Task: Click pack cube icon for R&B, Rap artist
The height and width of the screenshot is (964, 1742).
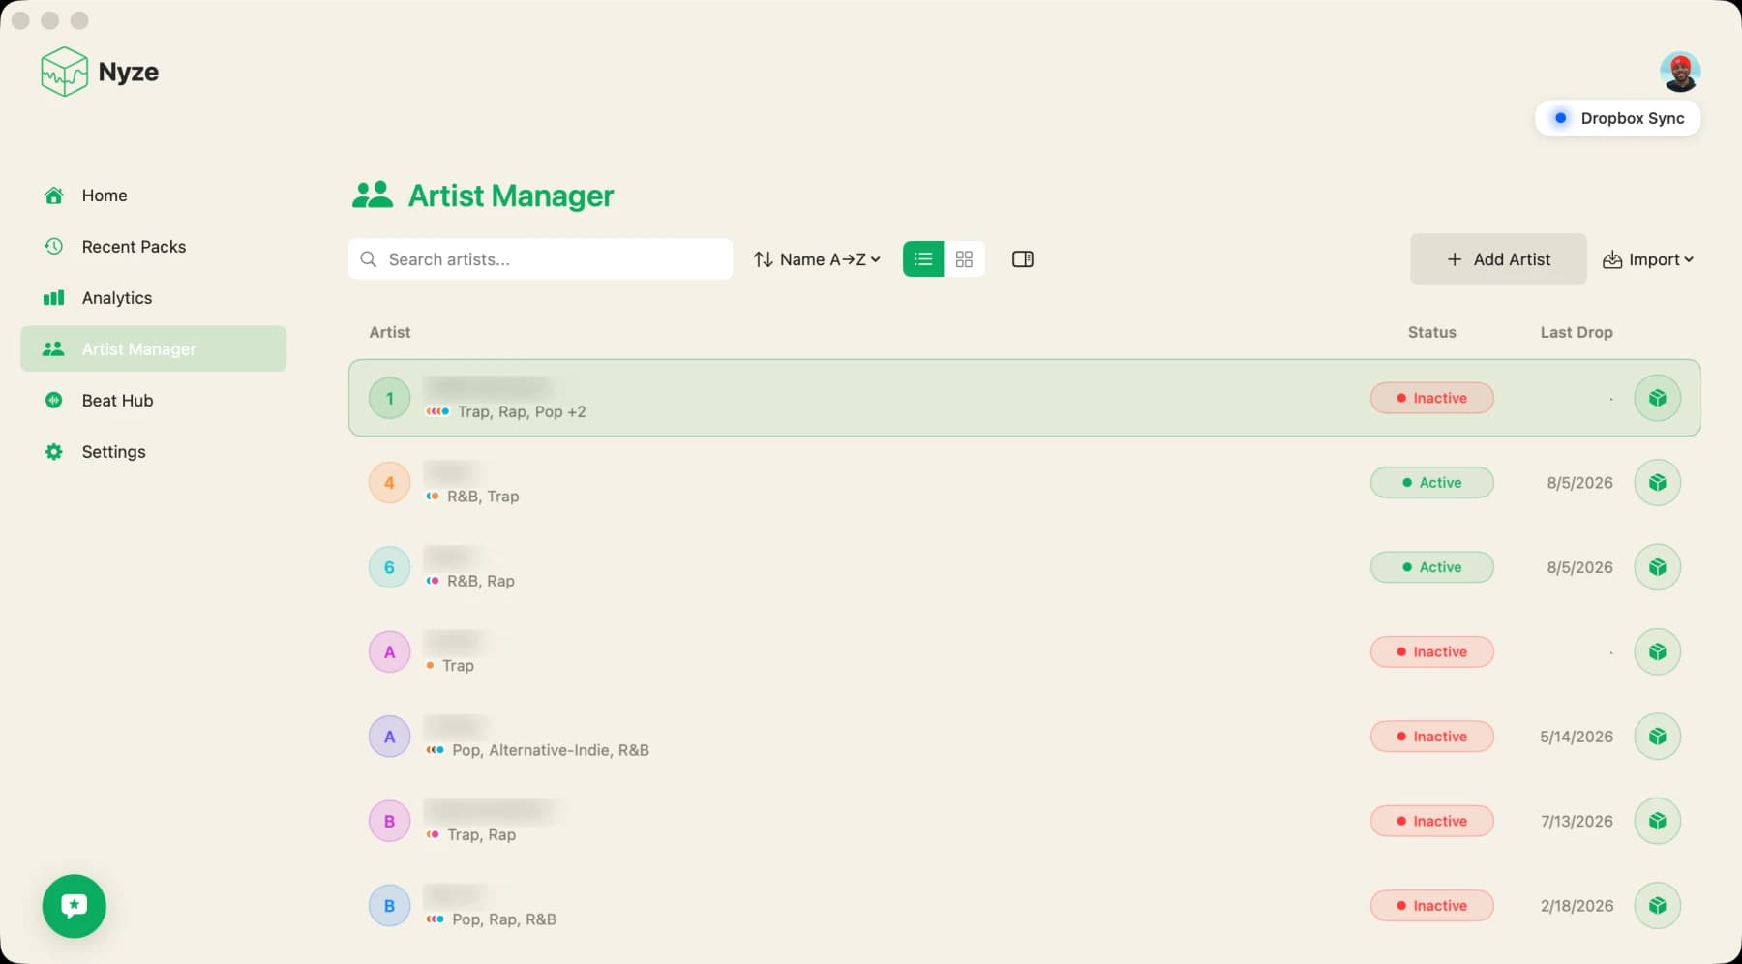Action: [x=1658, y=567]
